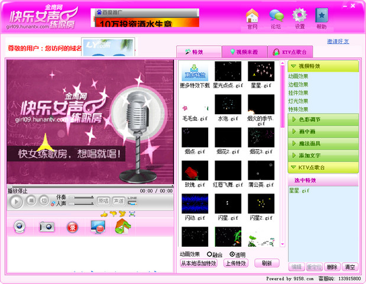The height and width of the screenshot is (284, 366).
Task: Expand the 画中画 section
Action: (x=323, y=131)
